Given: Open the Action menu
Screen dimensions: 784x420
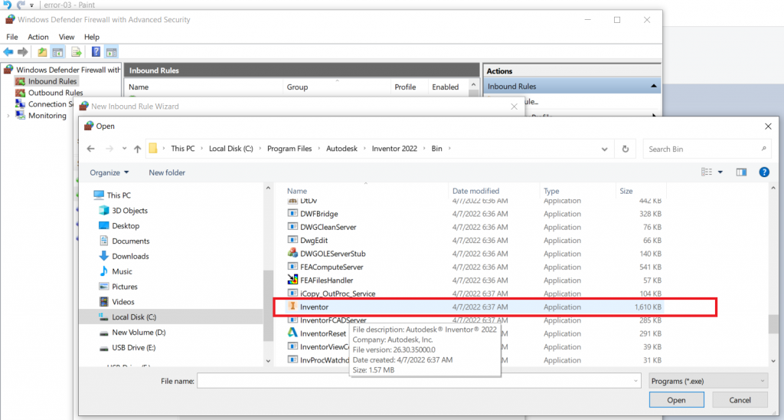Looking at the screenshot, I should [x=38, y=37].
